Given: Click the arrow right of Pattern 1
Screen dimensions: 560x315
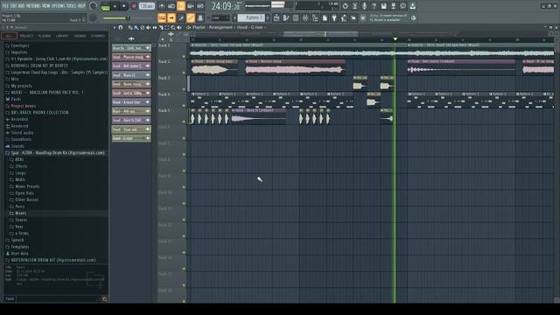Looking at the screenshot, I should click(268, 17).
